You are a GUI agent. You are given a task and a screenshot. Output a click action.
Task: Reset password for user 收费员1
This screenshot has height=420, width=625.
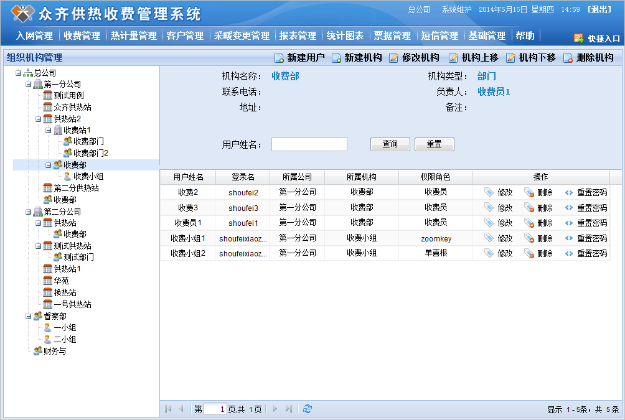569,223
